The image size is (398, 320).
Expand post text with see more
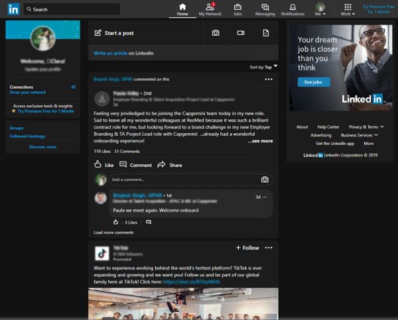pos(260,141)
